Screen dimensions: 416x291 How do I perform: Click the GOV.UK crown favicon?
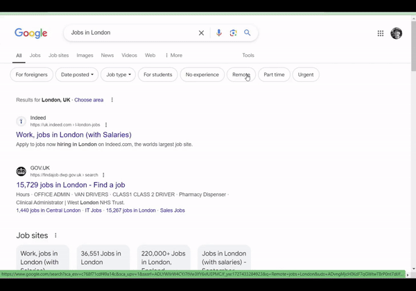[21, 172]
